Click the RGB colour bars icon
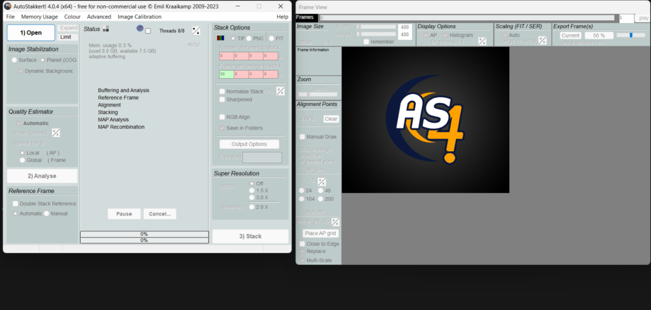The image size is (651, 310). point(219,39)
